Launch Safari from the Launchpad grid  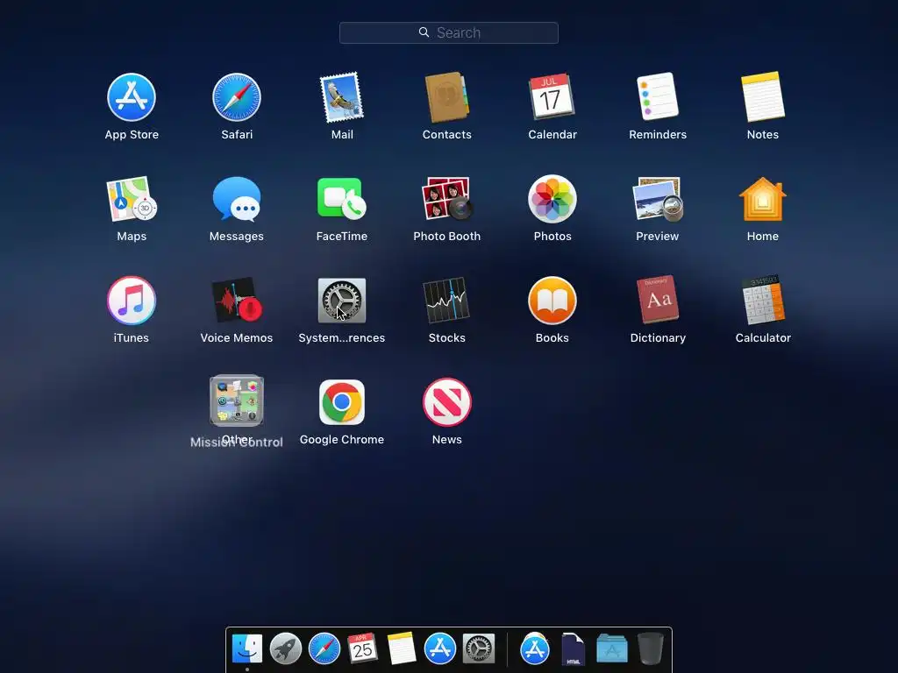click(x=237, y=97)
